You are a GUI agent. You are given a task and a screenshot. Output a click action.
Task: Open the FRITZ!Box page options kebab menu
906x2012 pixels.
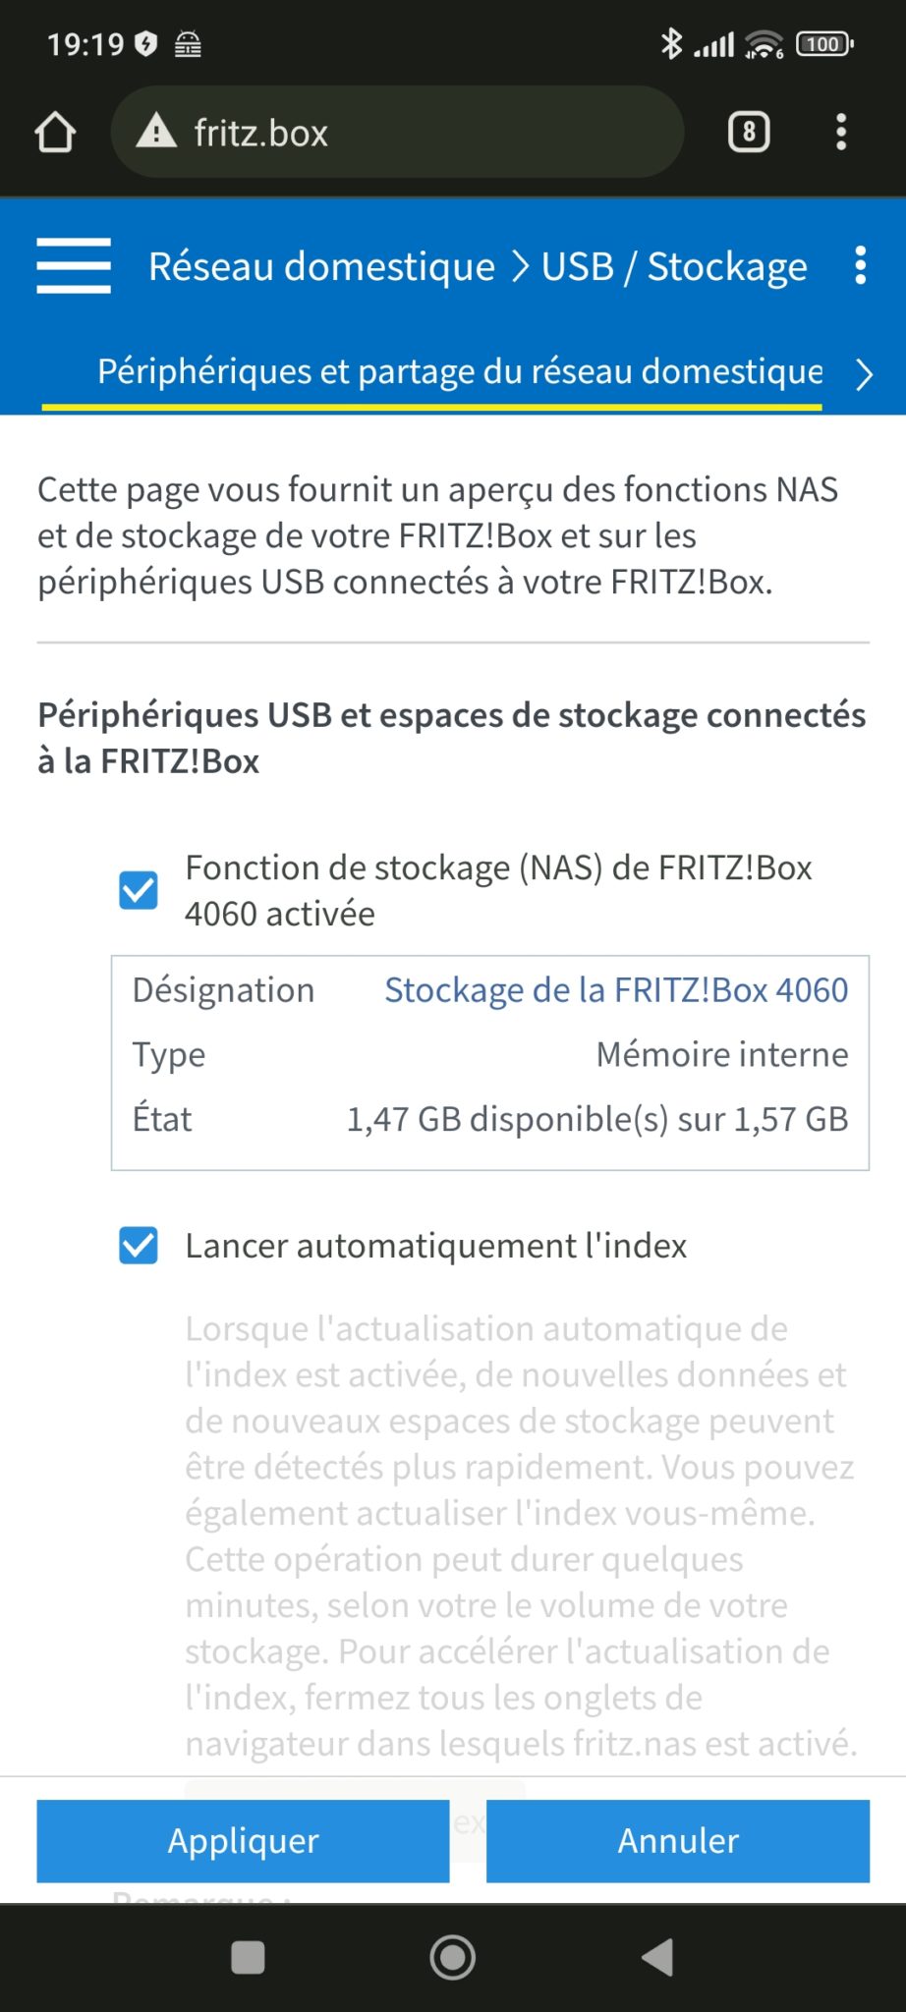pyautogui.click(x=860, y=265)
